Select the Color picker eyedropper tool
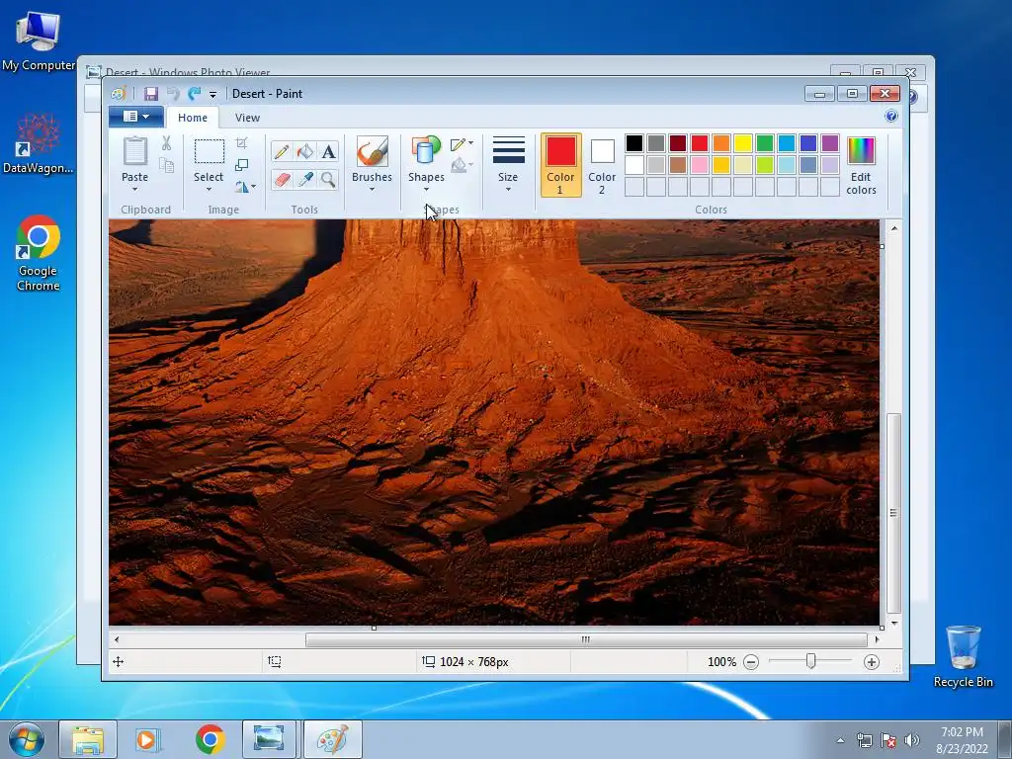 [304, 179]
